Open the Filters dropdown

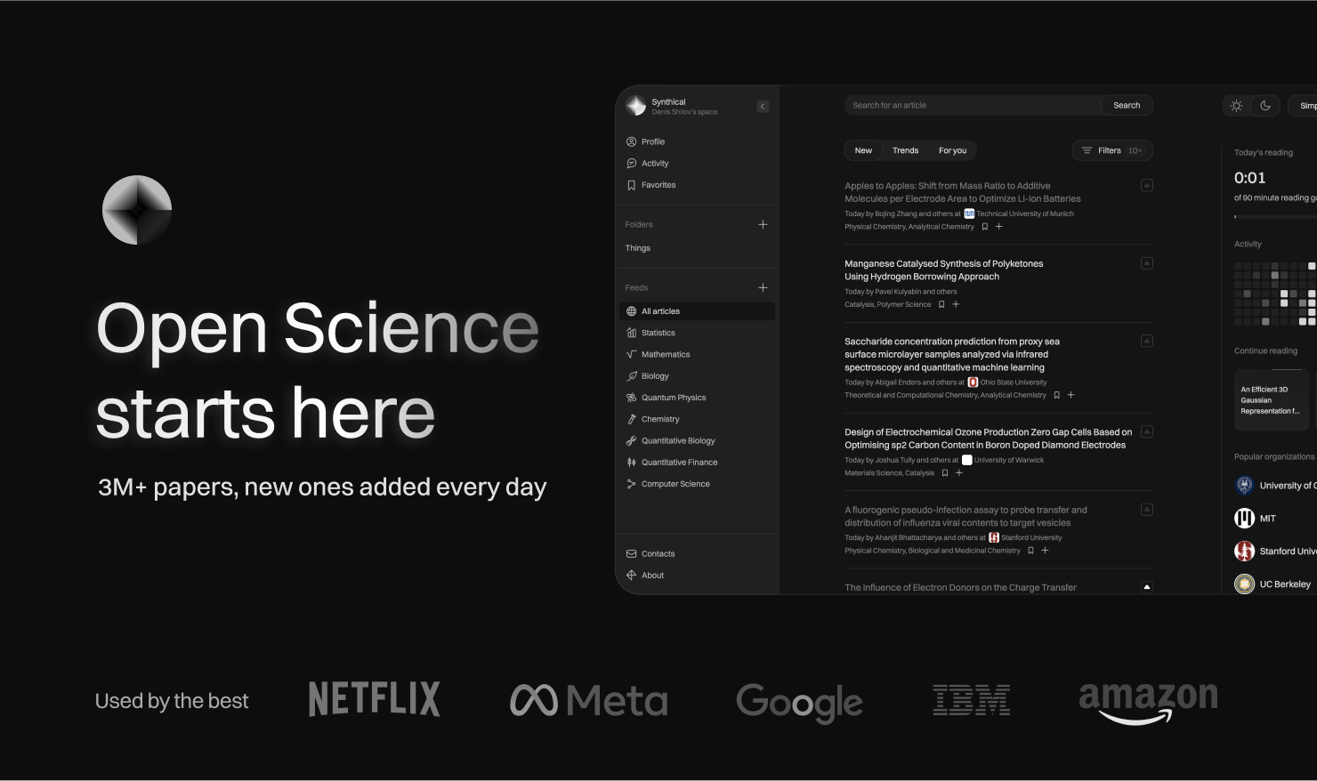click(1112, 150)
